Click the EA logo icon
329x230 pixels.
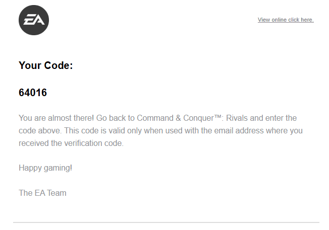tap(34, 20)
